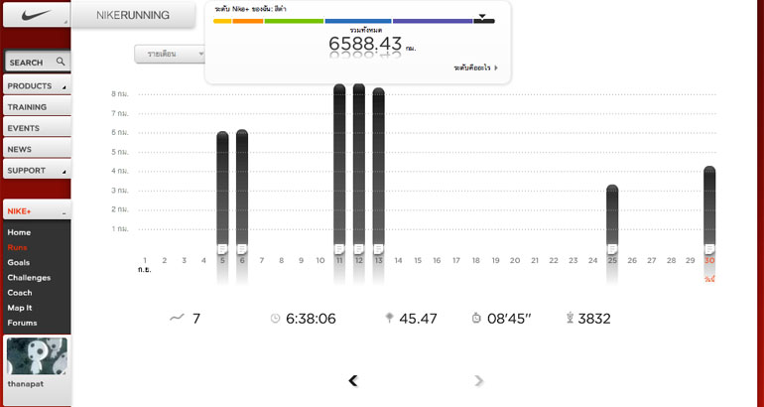This screenshot has height=407, width=764.
Task: Collapse the NIKE+ section
Action: (x=63, y=211)
